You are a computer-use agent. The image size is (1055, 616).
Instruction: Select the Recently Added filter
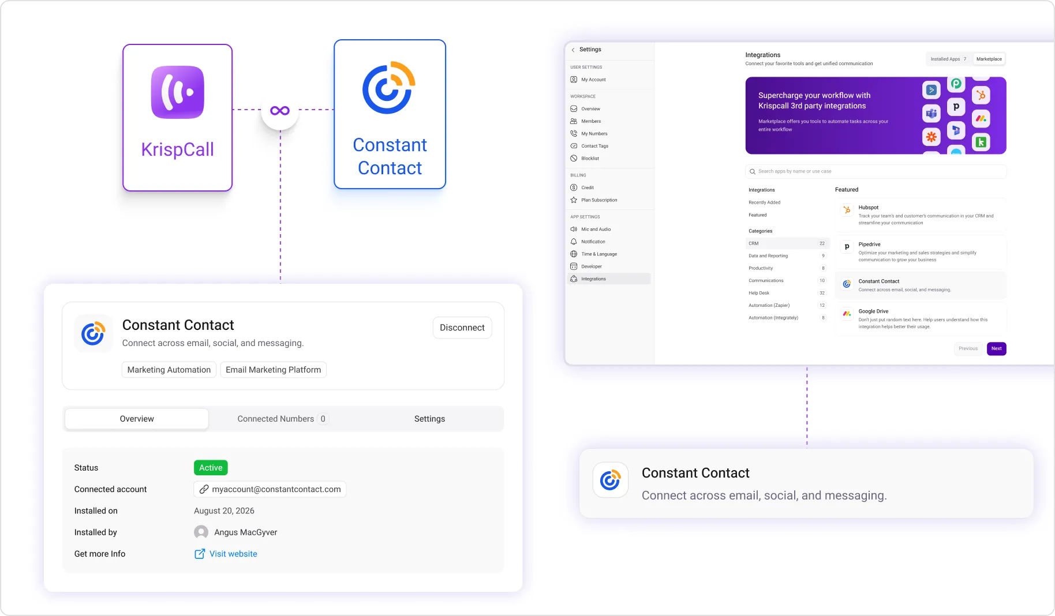pos(764,202)
